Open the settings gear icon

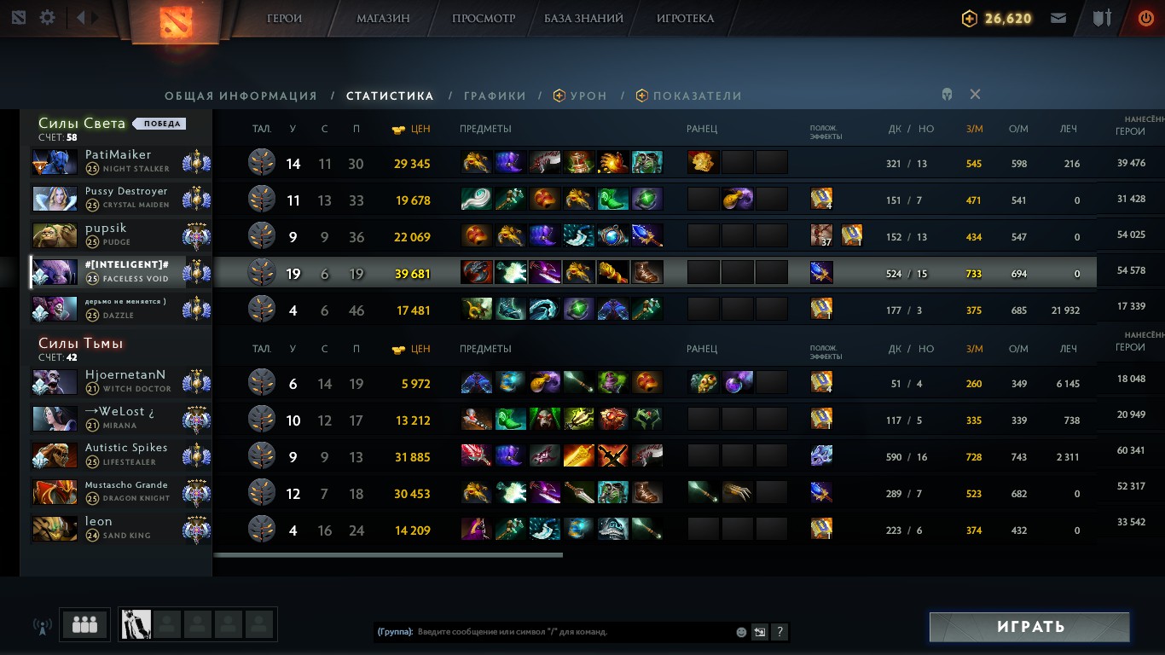point(48,18)
